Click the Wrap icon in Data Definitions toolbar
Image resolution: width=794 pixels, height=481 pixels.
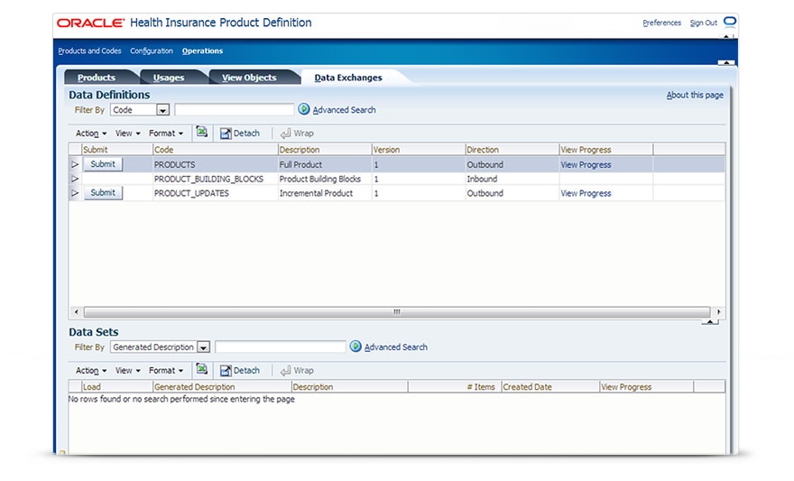(x=285, y=133)
